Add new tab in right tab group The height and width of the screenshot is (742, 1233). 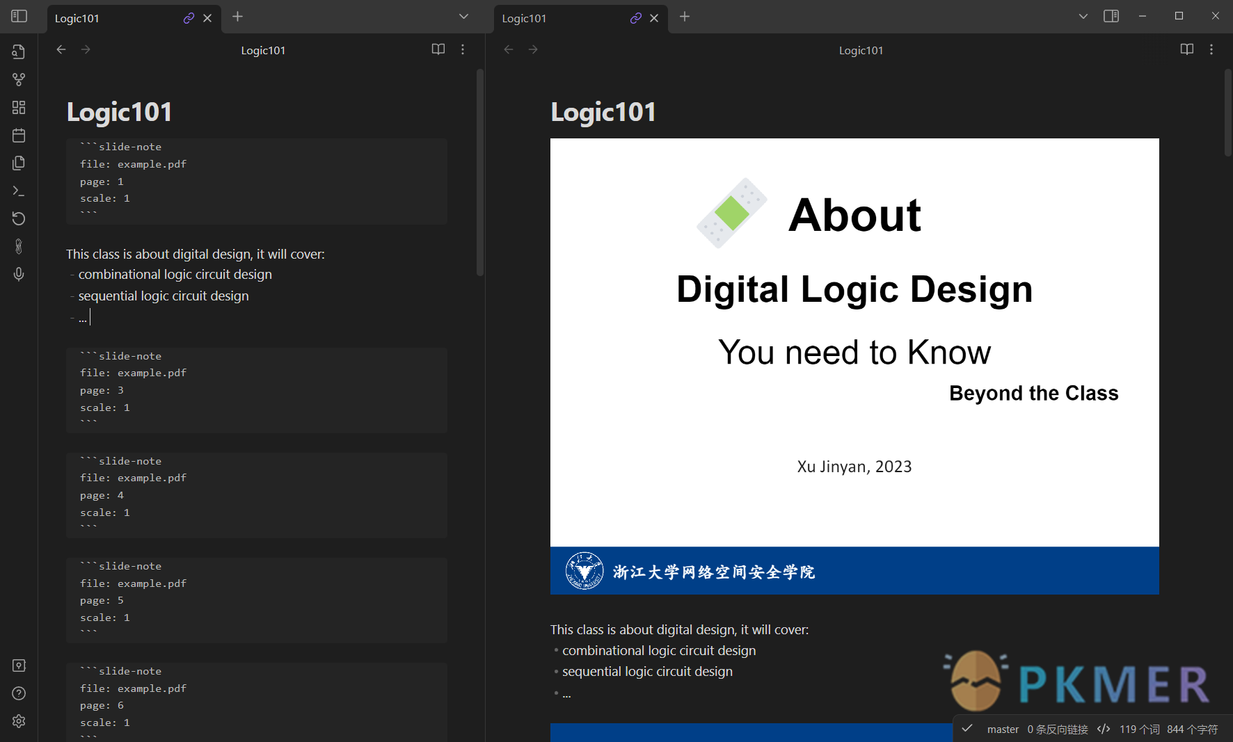click(685, 17)
